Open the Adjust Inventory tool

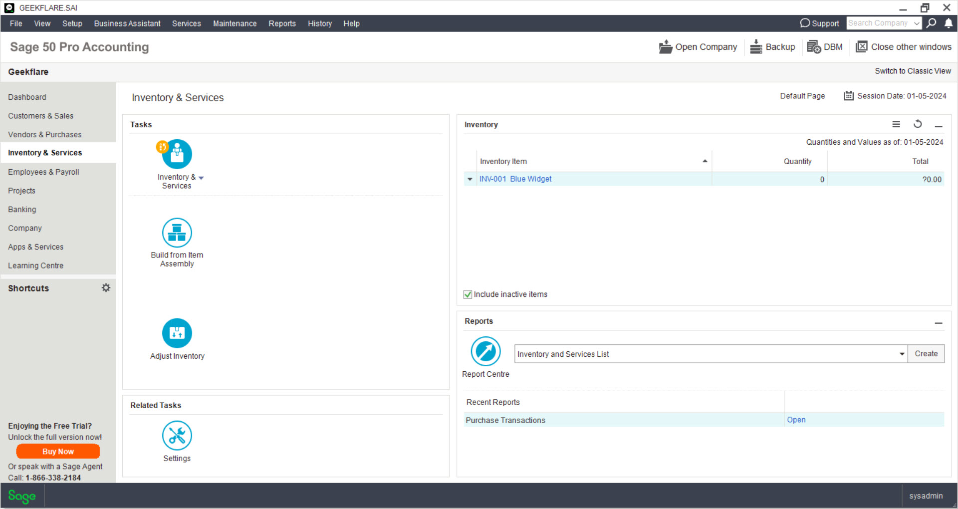(177, 333)
